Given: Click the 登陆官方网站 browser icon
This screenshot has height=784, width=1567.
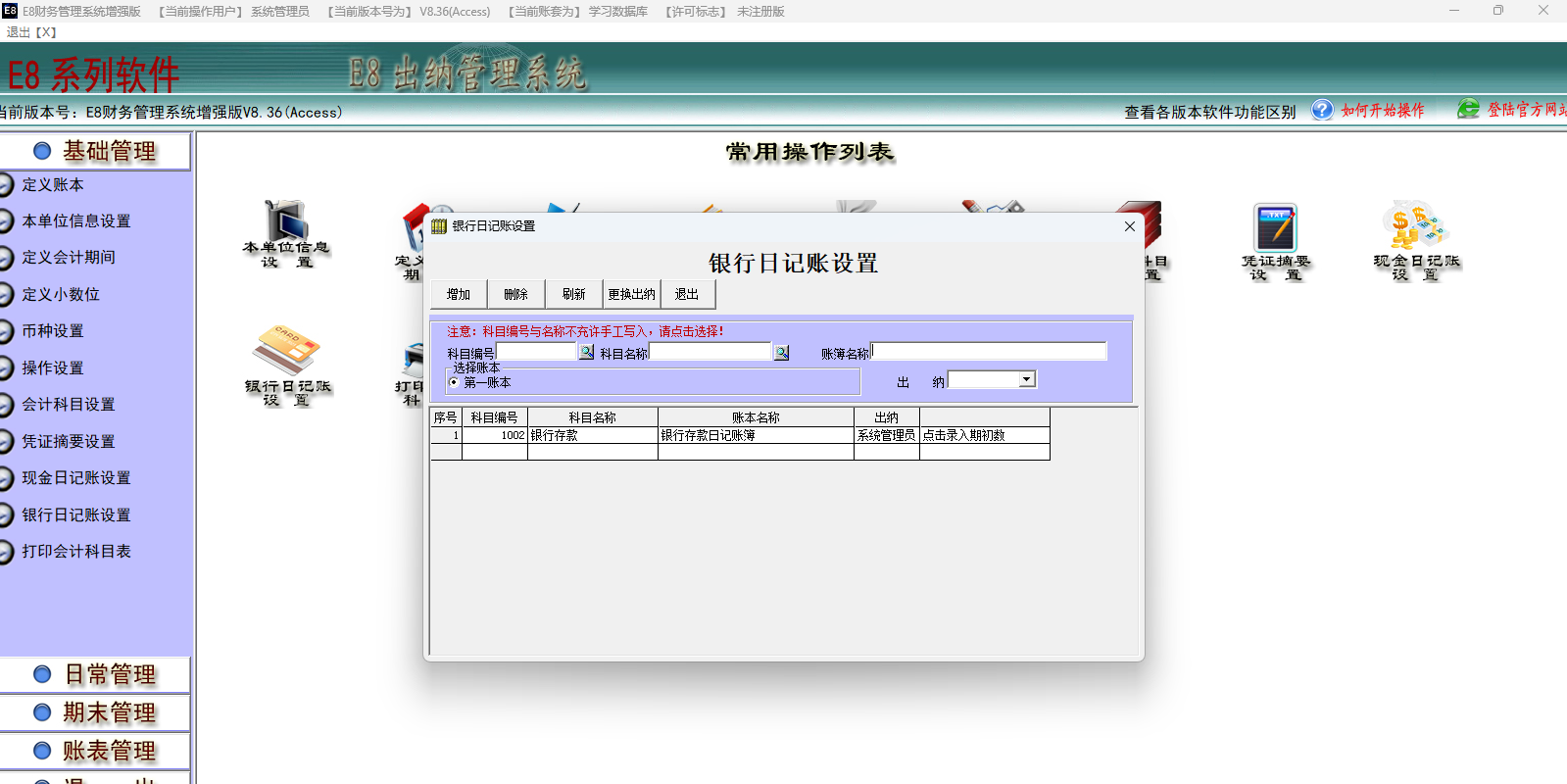Looking at the screenshot, I should (x=1467, y=110).
